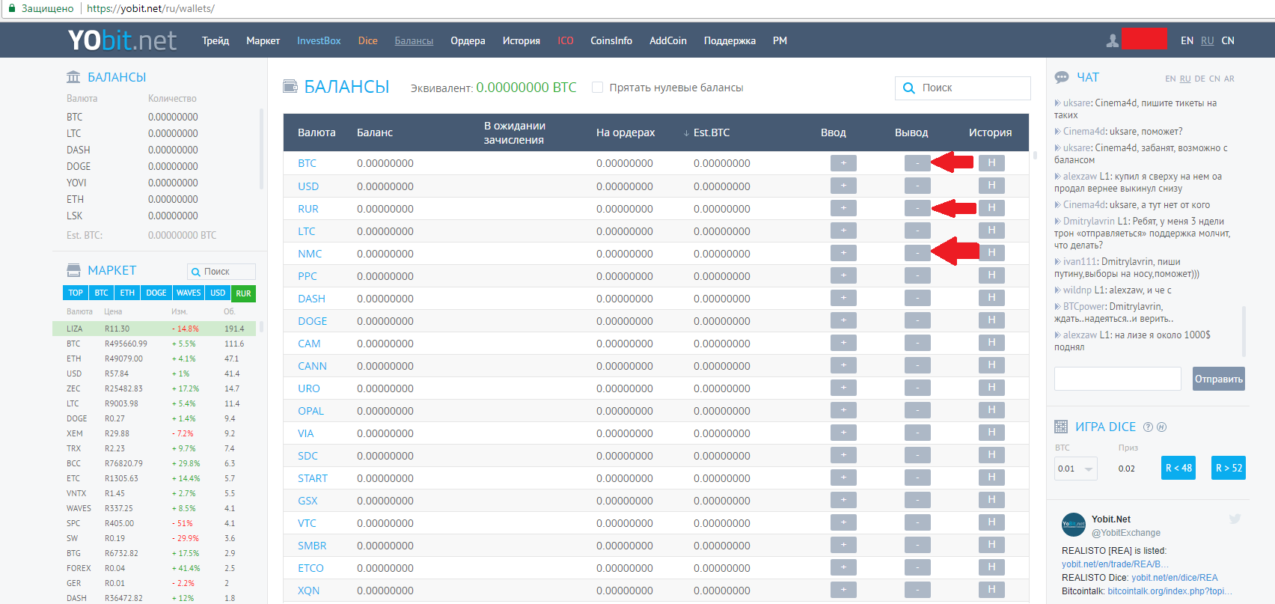Open the Трейд menu item

pyautogui.click(x=215, y=40)
